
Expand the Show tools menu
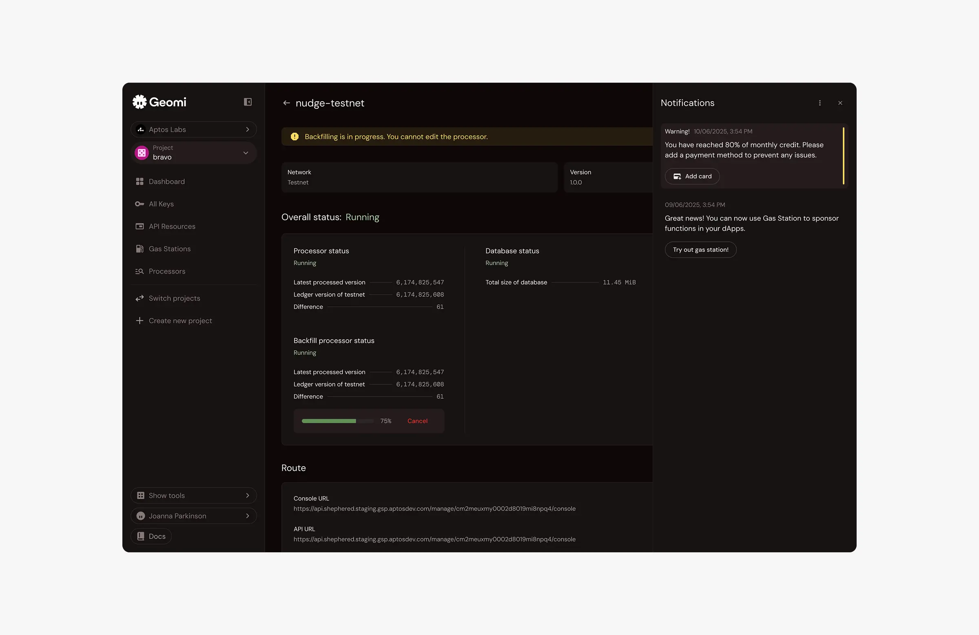tap(193, 496)
